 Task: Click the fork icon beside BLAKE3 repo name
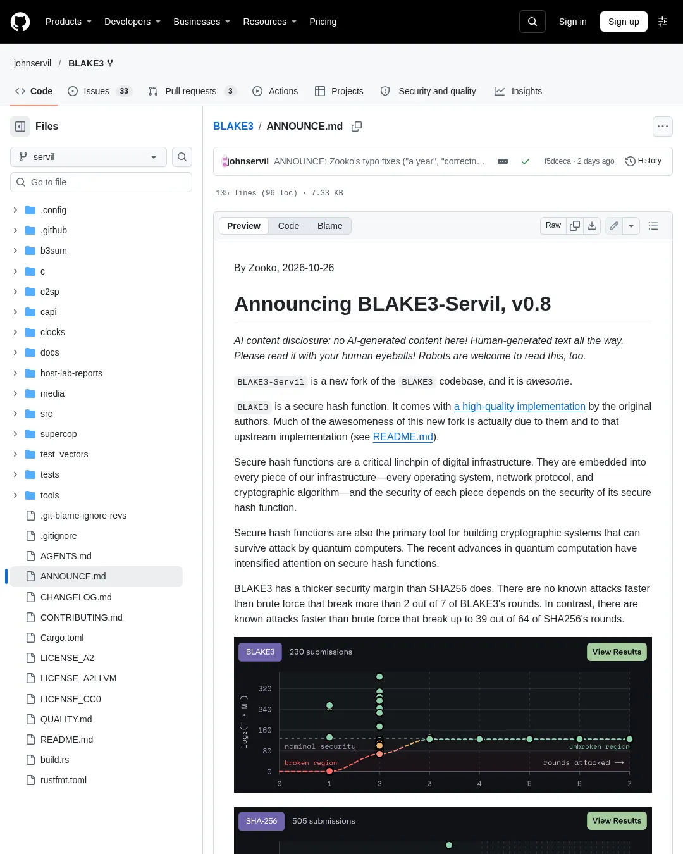point(110,63)
